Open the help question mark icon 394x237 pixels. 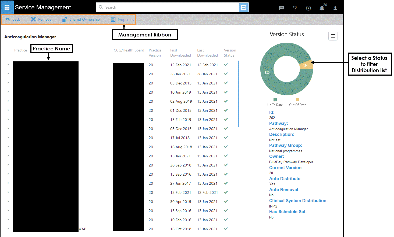[295, 8]
